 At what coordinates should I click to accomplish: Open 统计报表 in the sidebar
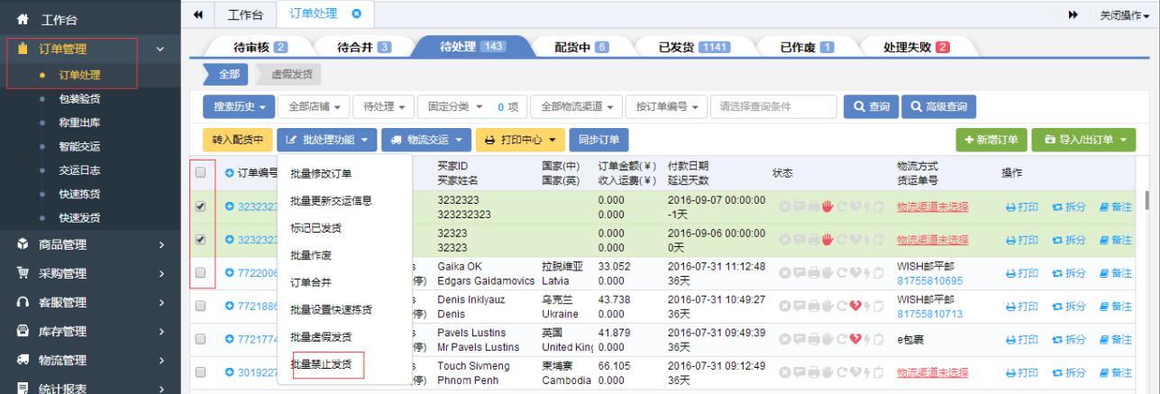pos(88,389)
